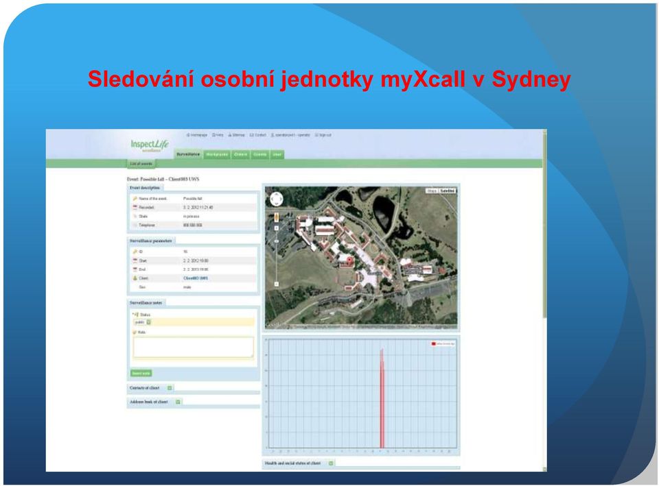
Task: Open the Client003 UWS client link
Action: (x=196, y=278)
